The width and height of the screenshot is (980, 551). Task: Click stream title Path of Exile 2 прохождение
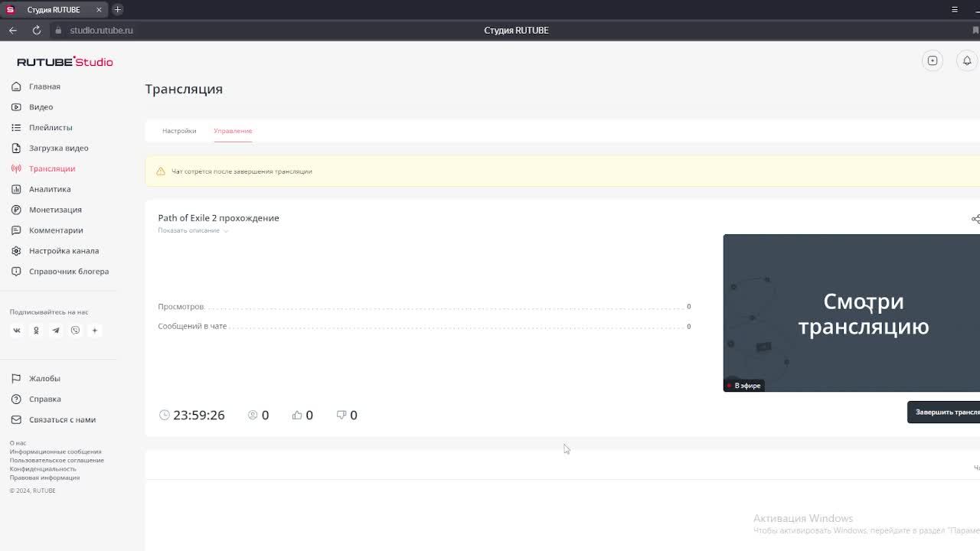point(218,218)
